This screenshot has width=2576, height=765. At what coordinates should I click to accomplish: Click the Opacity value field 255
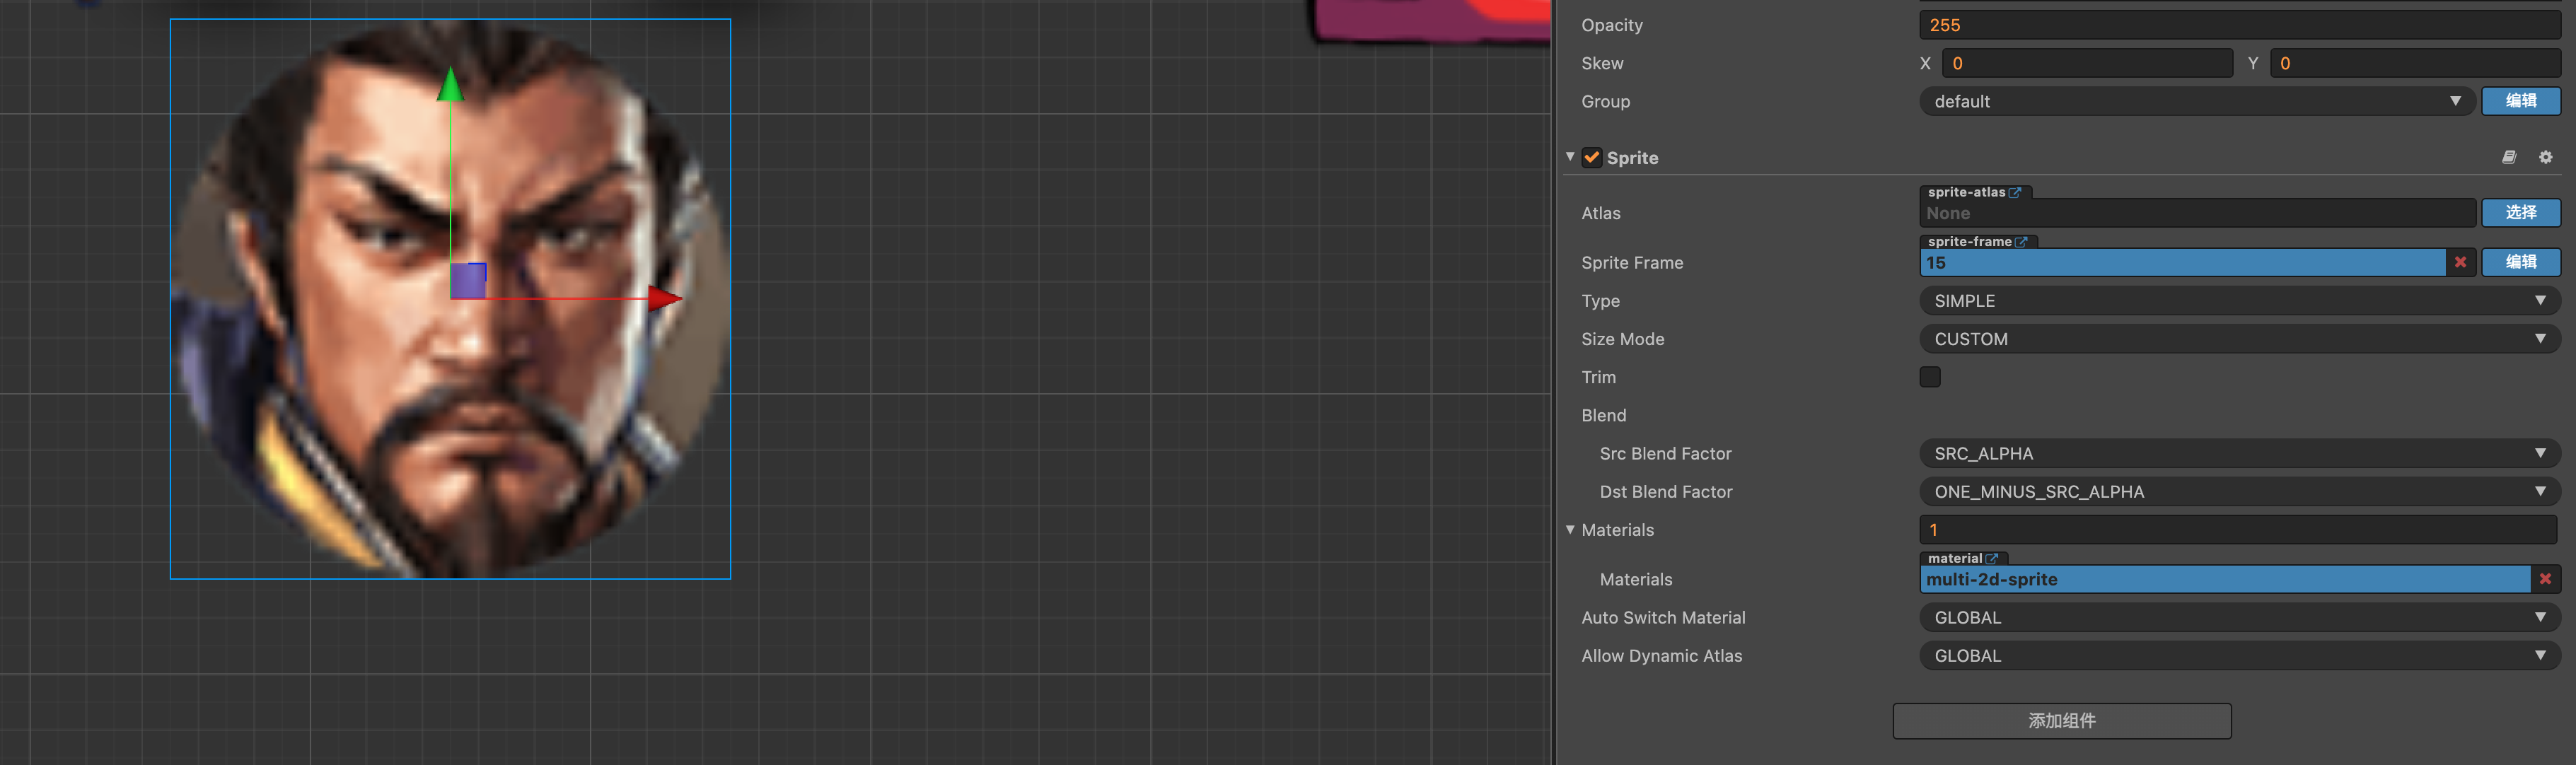pos(2239,25)
